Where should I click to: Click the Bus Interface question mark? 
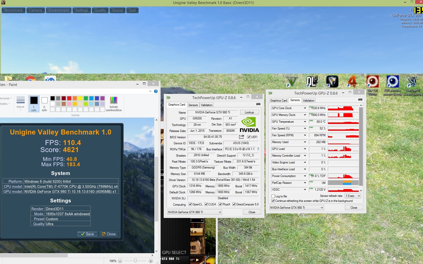click(x=258, y=149)
